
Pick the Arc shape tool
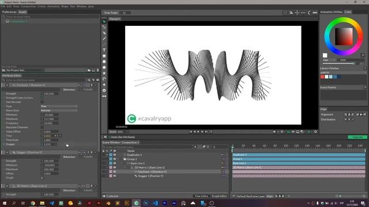coord(104,79)
